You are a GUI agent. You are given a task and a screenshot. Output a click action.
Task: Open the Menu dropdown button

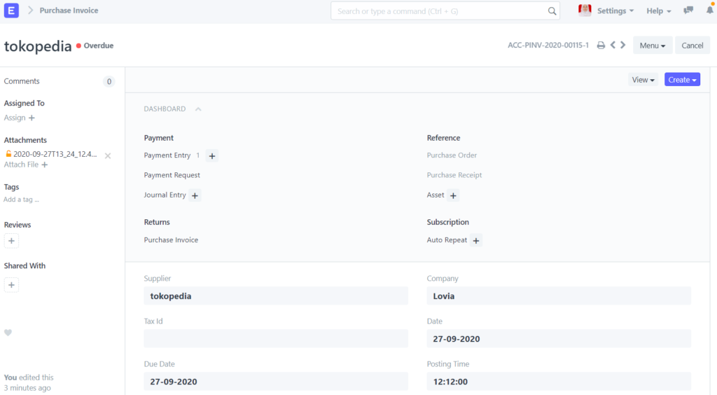(x=653, y=46)
